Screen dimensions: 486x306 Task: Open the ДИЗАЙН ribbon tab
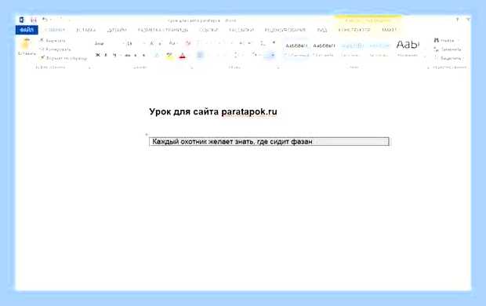(117, 30)
